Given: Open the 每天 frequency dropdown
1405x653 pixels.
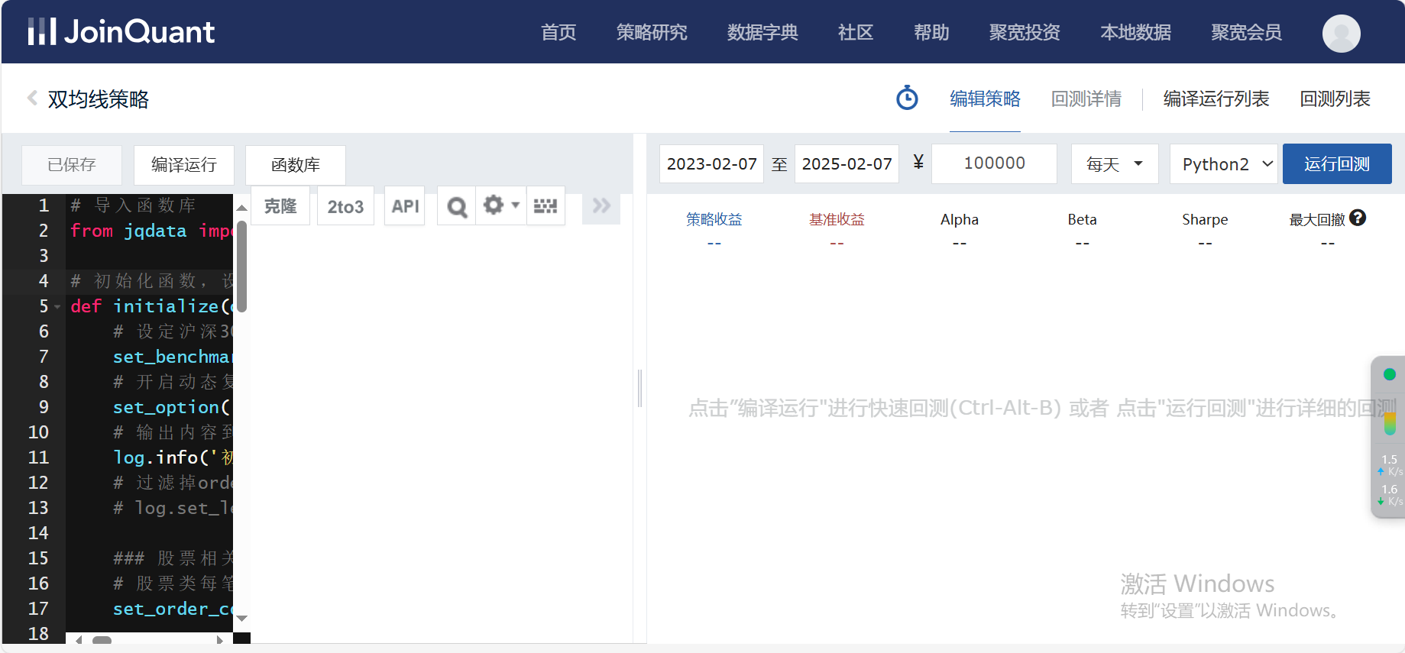Looking at the screenshot, I should click(1114, 164).
